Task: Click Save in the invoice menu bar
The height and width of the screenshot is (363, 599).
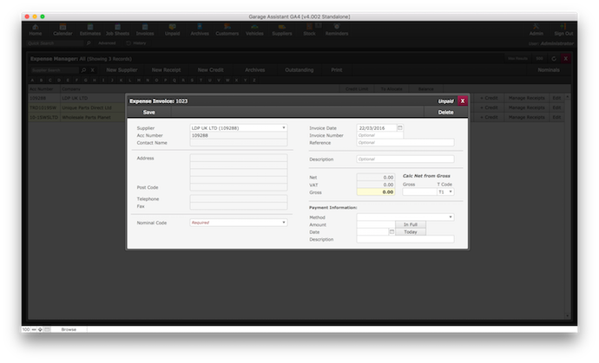Action: coord(149,113)
